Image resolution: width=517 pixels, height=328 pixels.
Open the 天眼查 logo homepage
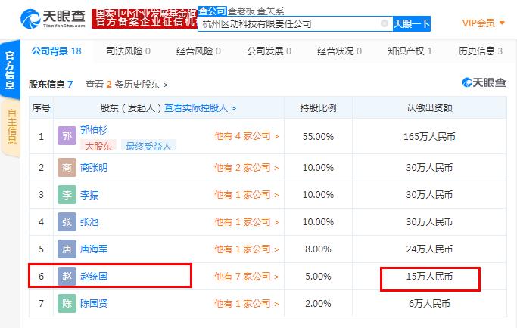coord(53,19)
